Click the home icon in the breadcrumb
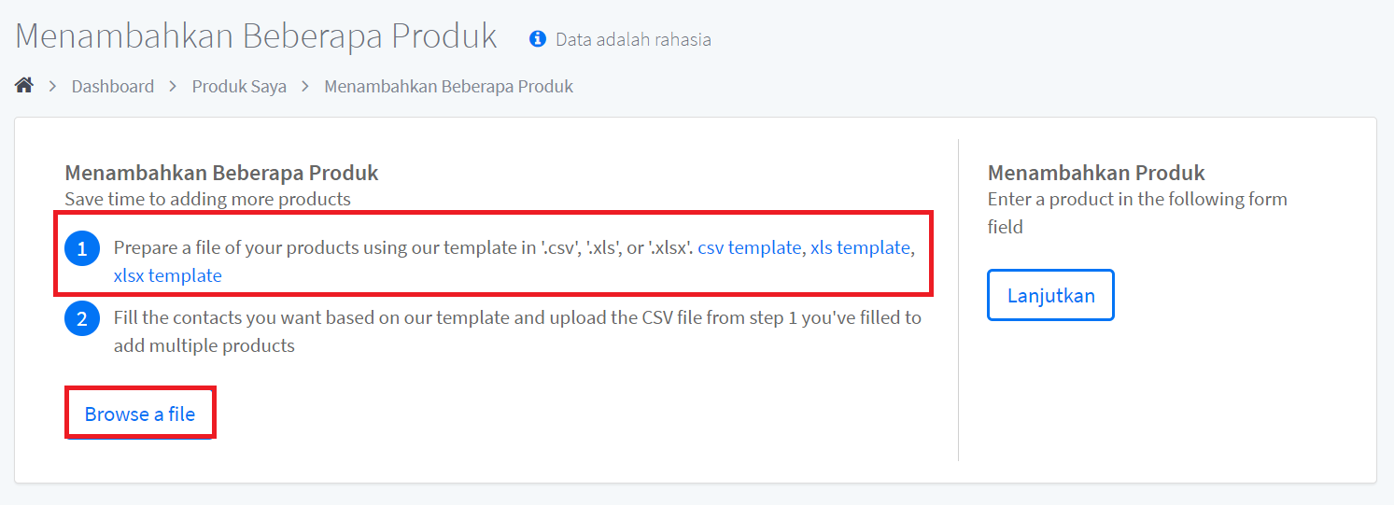Viewport: 1394px width, 505px height. 24,86
